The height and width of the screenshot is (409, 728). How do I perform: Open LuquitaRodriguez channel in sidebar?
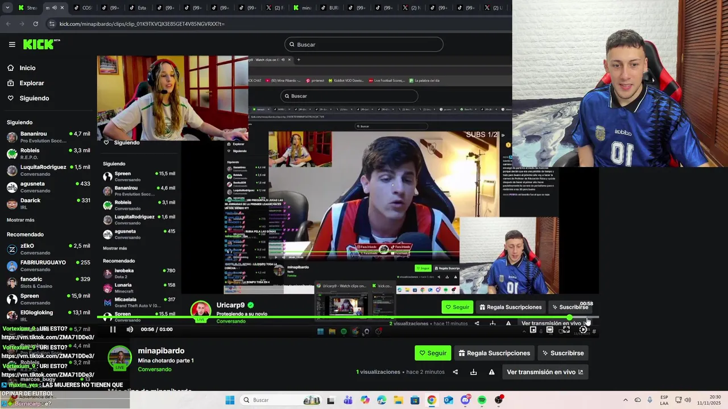[48, 170]
